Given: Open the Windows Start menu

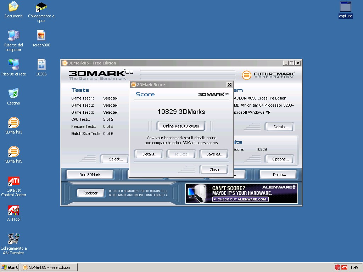Looking at the screenshot, I should (10, 267).
